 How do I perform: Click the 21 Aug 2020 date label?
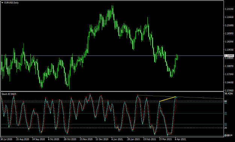pyautogui.click(x=23, y=139)
